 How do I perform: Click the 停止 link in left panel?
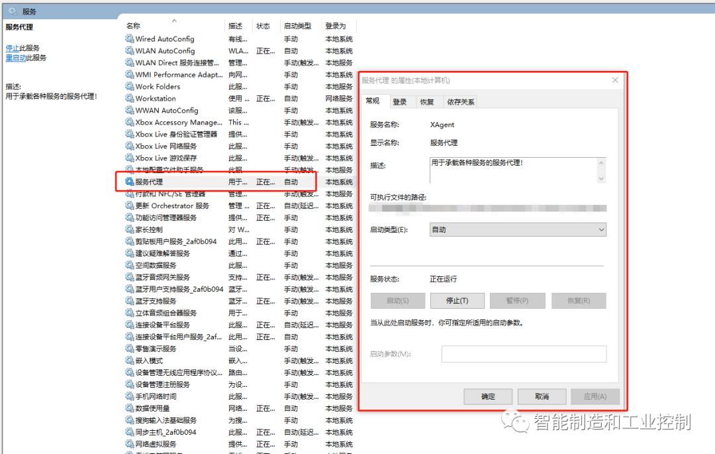tap(12, 48)
